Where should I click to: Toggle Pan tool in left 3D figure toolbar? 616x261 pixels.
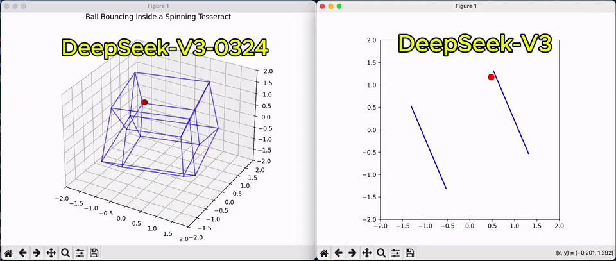click(x=51, y=253)
